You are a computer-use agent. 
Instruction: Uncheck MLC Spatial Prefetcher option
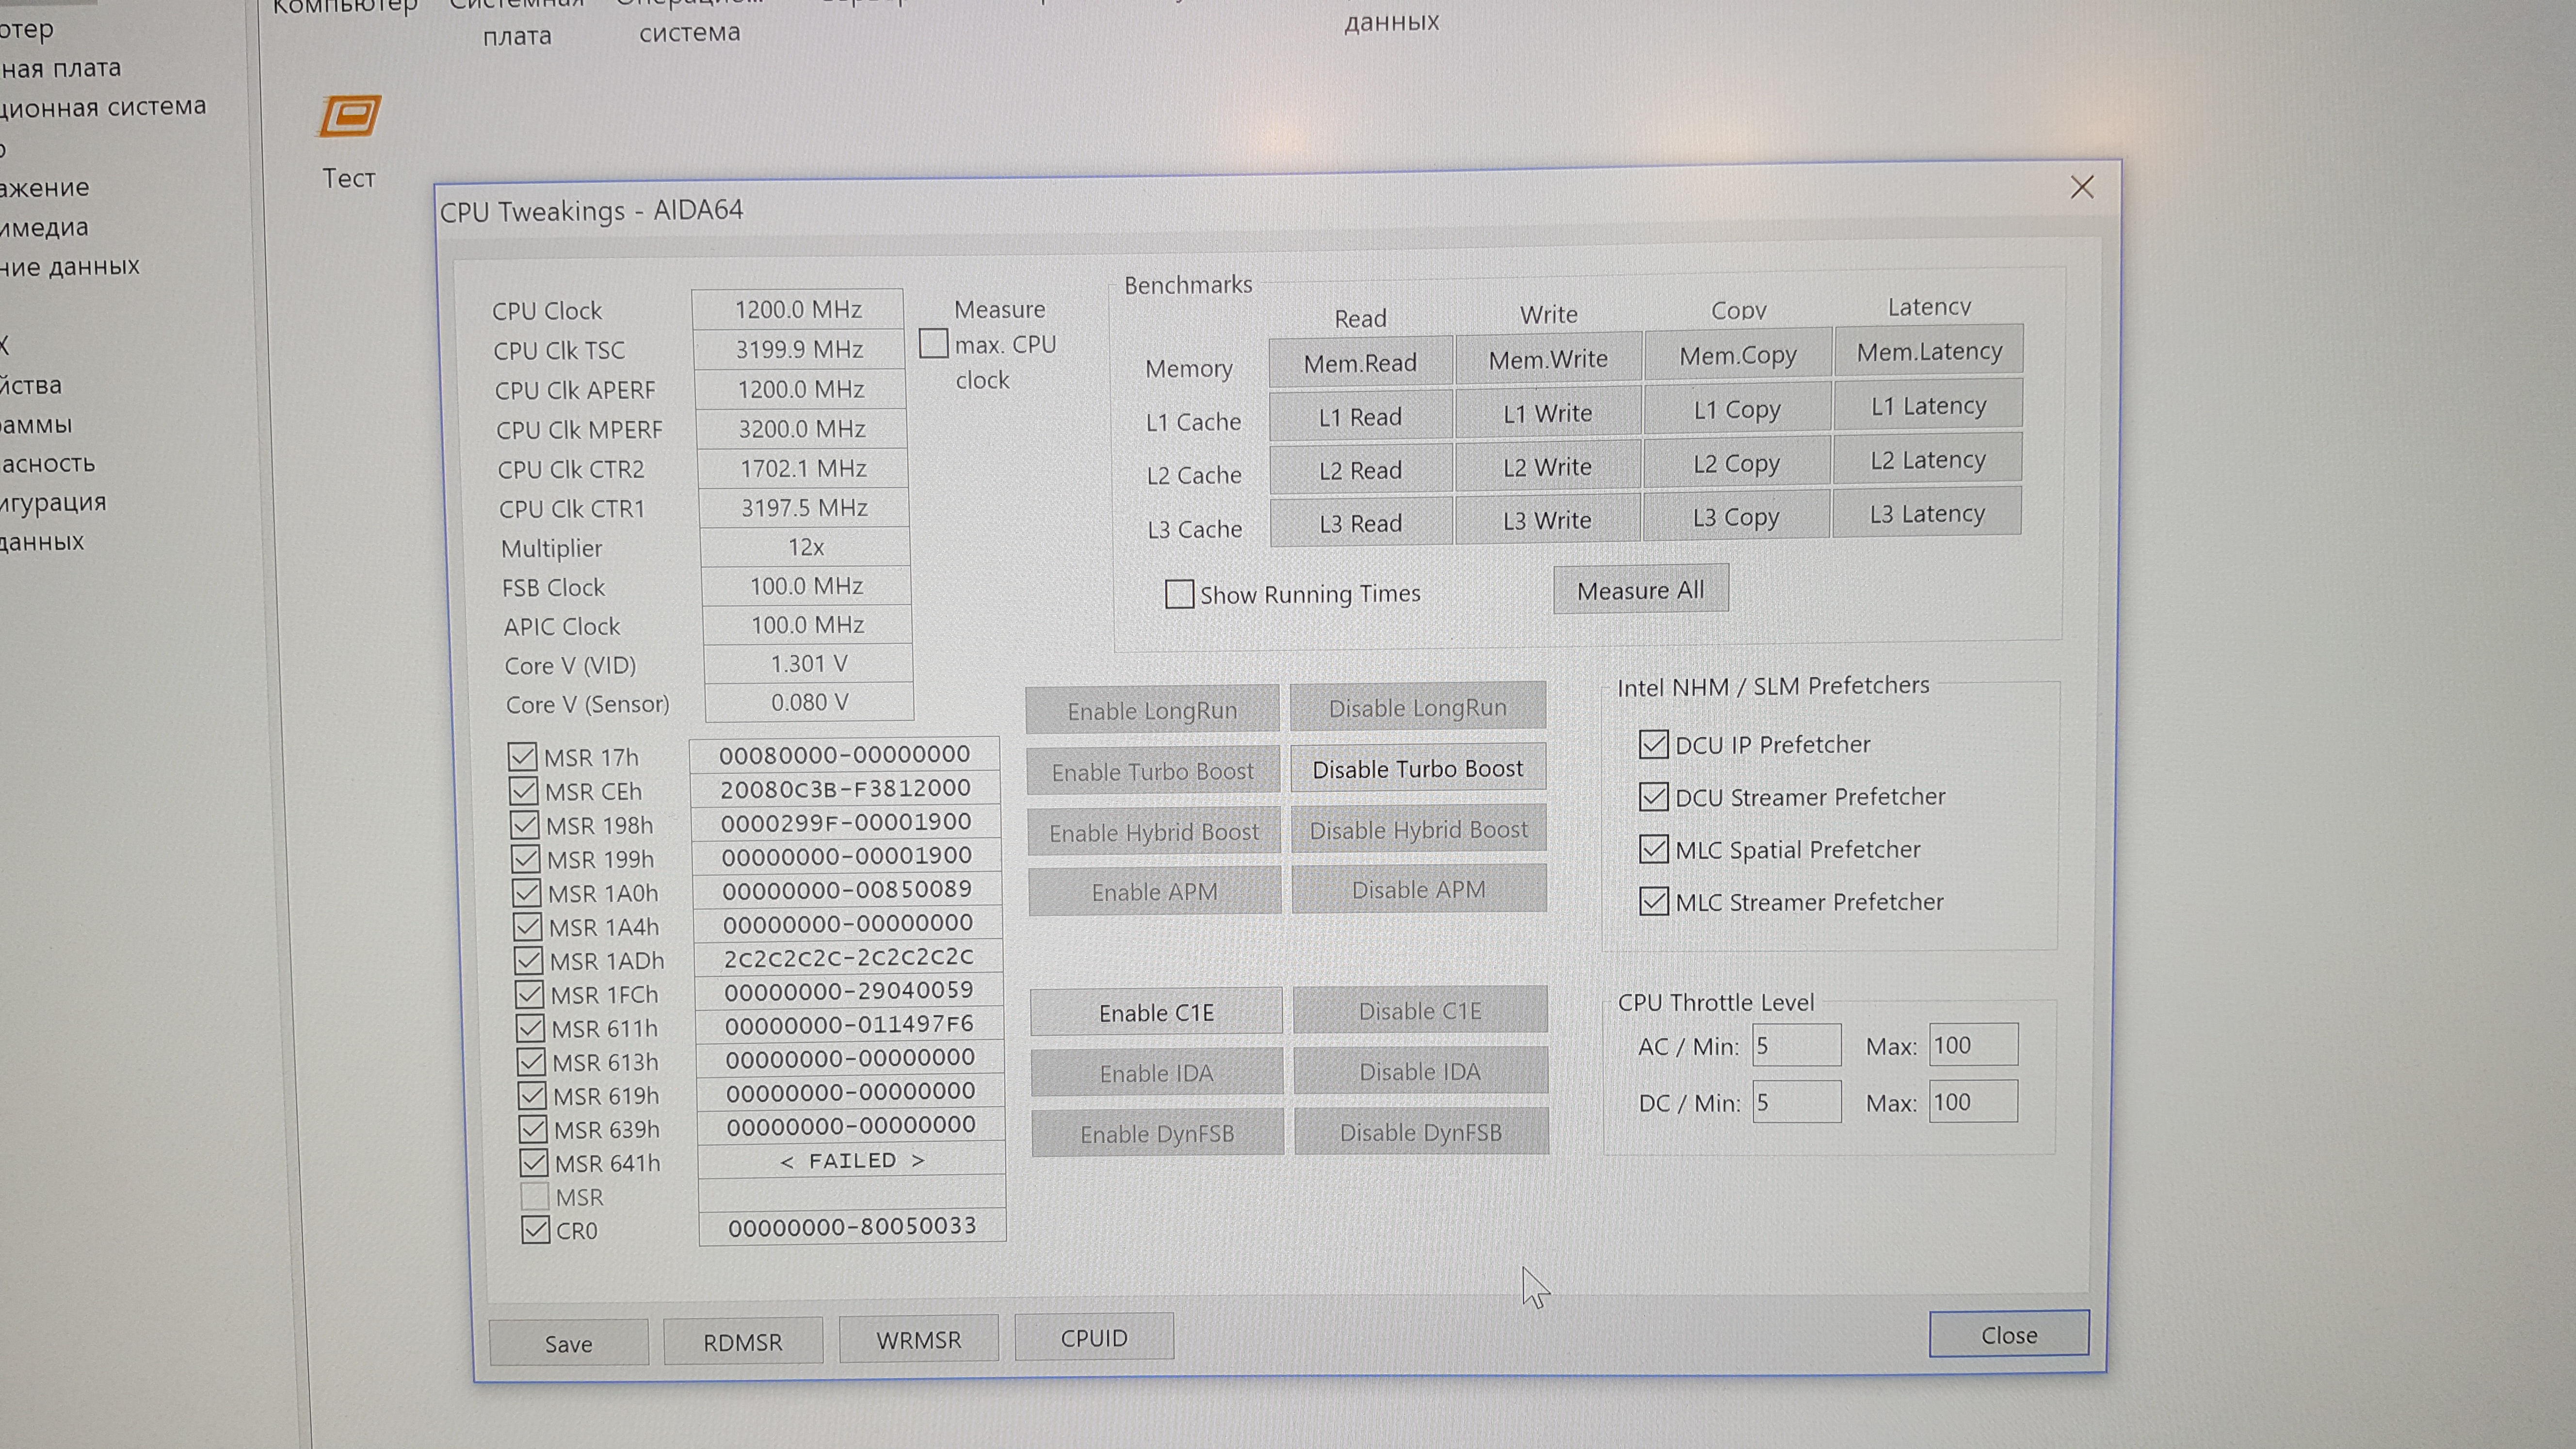pos(1654,849)
